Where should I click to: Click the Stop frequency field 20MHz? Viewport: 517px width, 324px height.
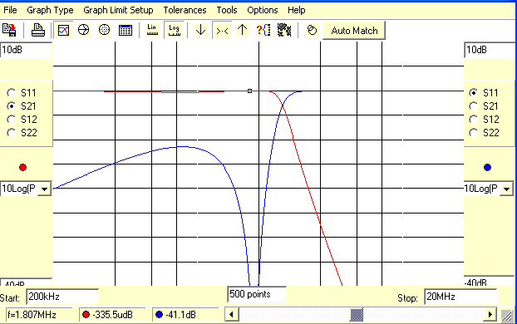pyautogui.click(x=460, y=297)
